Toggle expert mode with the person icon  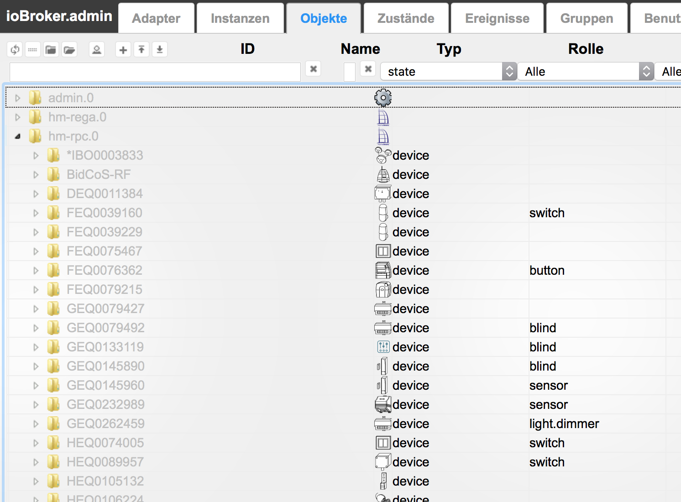pos(97,50)
